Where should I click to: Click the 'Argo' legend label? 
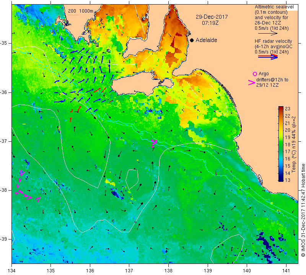[x=264, y=74]
